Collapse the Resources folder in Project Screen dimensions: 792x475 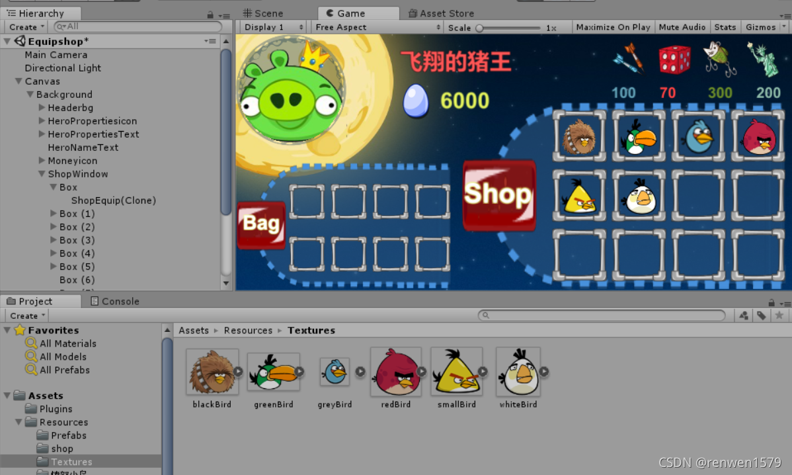pyautogui.click(x=19, y=422)
